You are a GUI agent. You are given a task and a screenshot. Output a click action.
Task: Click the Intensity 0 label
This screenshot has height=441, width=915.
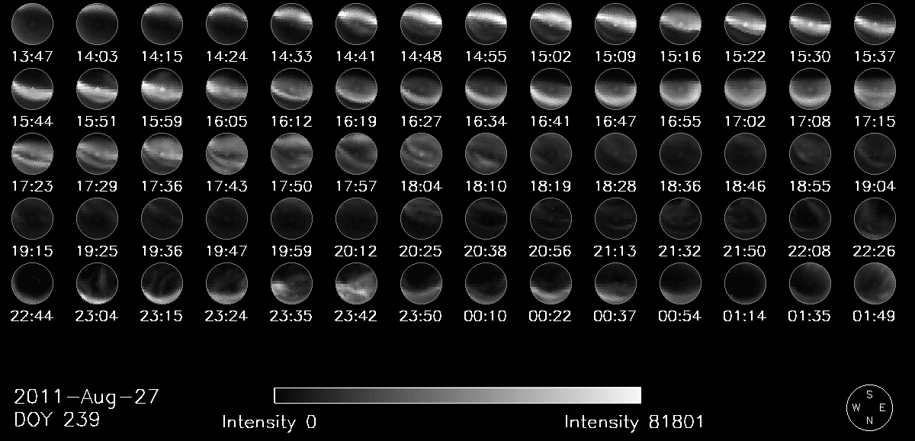coord(269,422)
